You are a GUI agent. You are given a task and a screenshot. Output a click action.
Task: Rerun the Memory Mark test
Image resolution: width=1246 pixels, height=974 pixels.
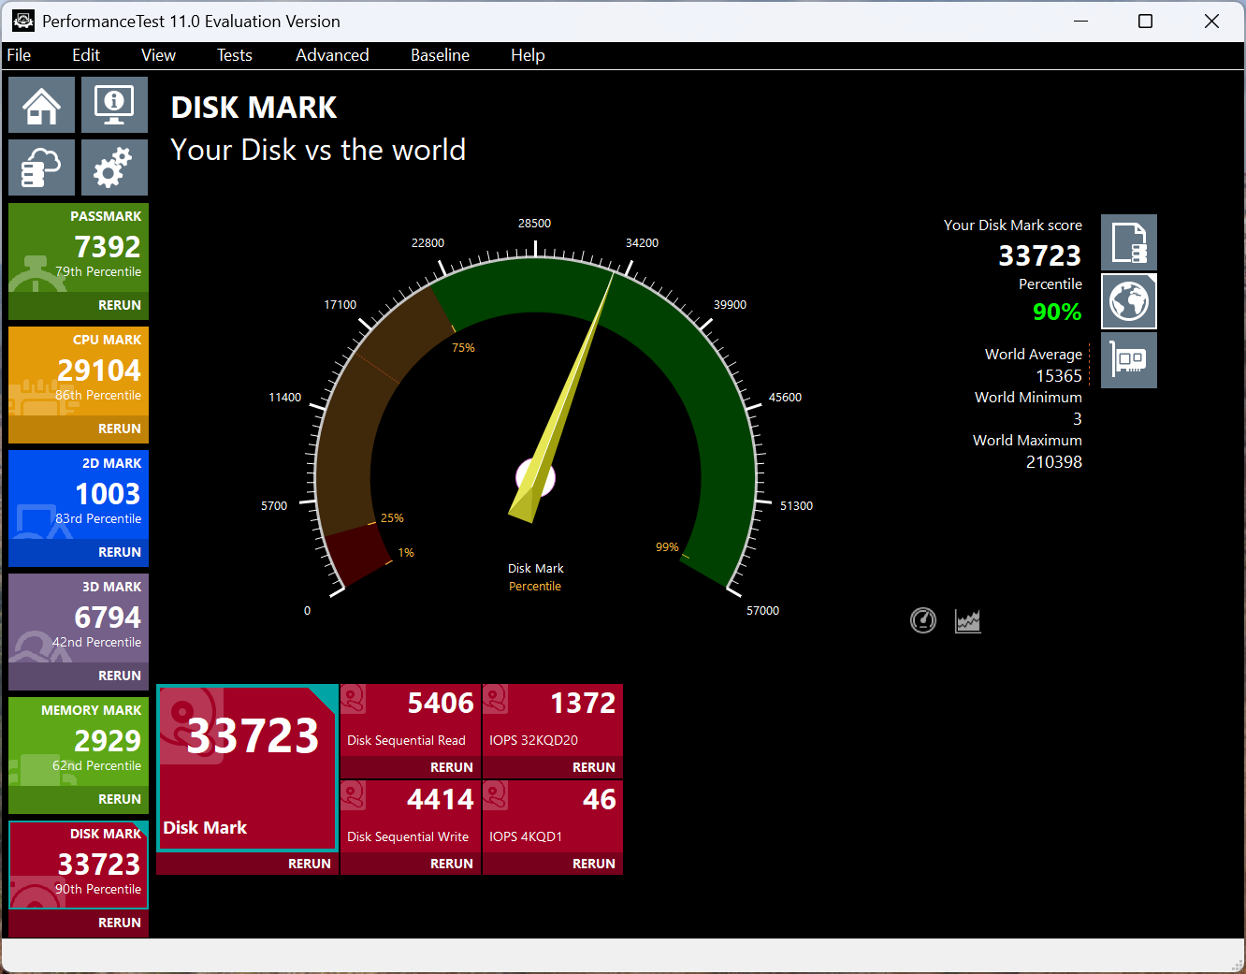[120, 799]
